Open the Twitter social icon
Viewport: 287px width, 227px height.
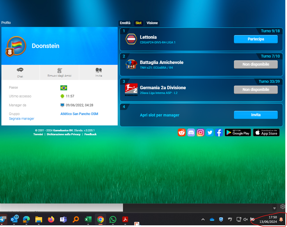(209, 132)
